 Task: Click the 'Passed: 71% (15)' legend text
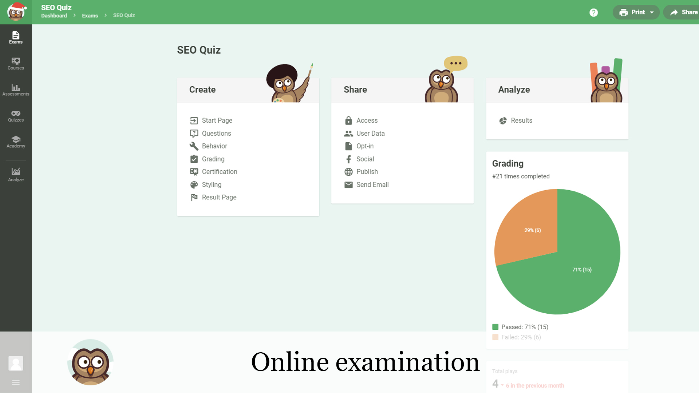(525, 327)
